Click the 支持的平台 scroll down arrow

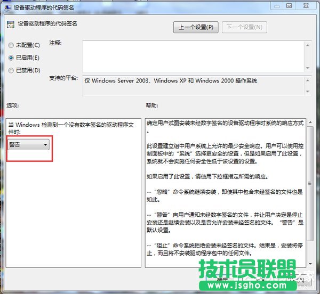308,91
